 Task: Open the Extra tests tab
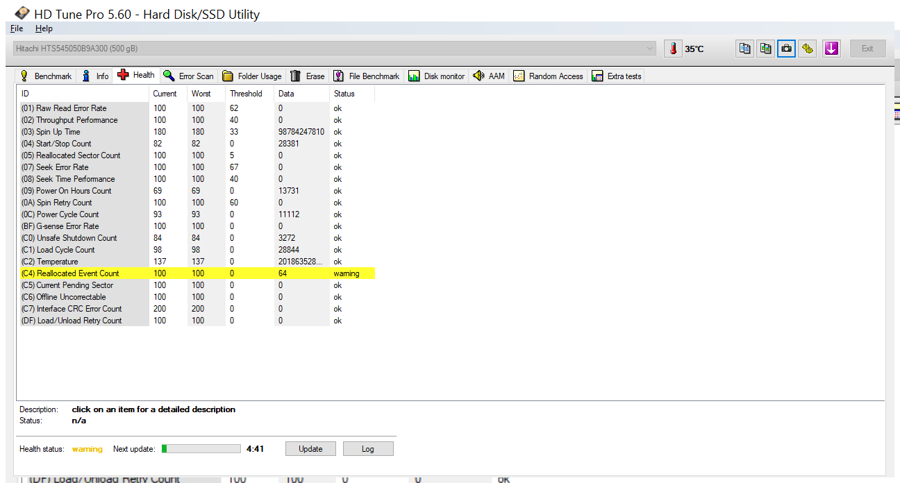pos(617,76)
